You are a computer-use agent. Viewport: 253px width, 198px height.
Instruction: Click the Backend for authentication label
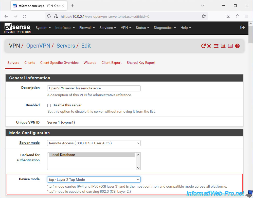(x=28, y=157)
